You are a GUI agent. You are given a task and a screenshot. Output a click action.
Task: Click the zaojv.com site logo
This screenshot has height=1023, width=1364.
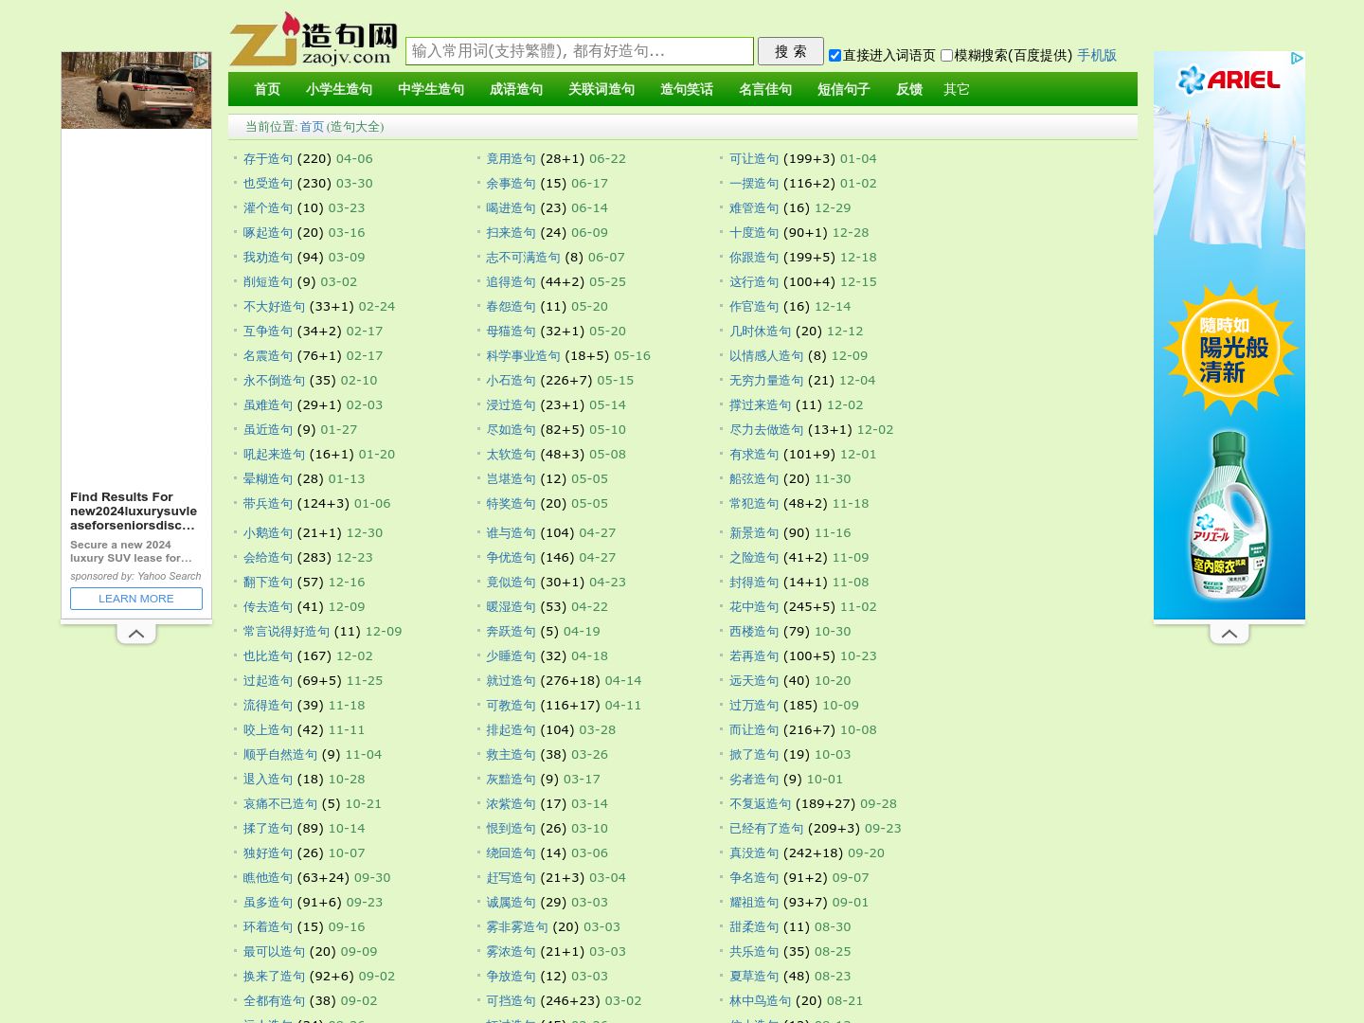point(314,40)
